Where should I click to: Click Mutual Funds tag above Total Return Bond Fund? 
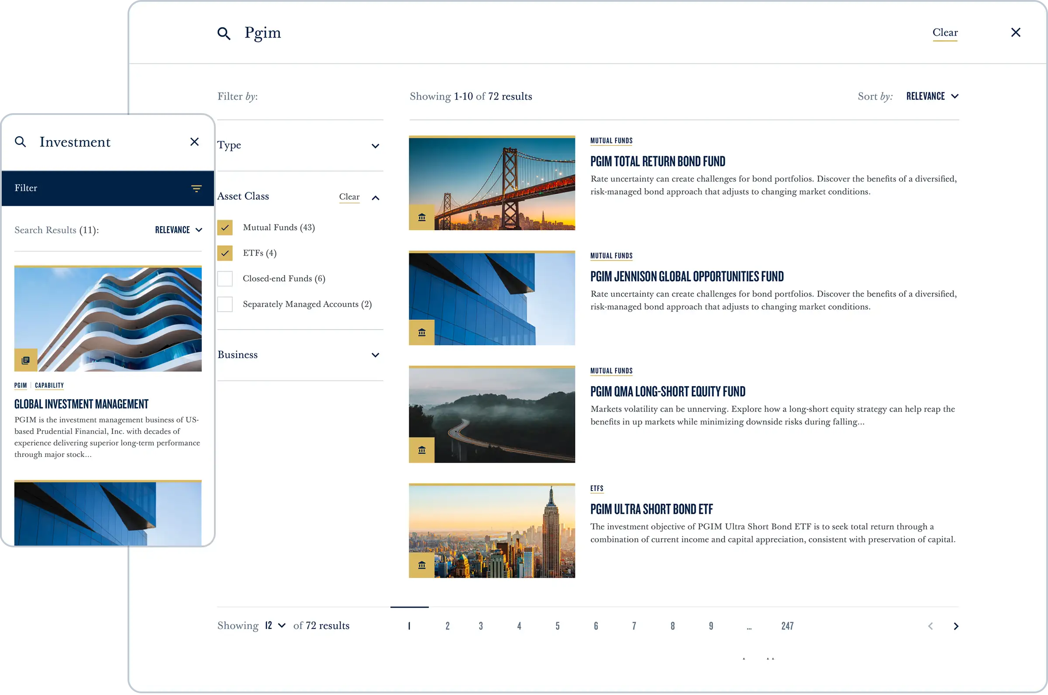(611, 141)
